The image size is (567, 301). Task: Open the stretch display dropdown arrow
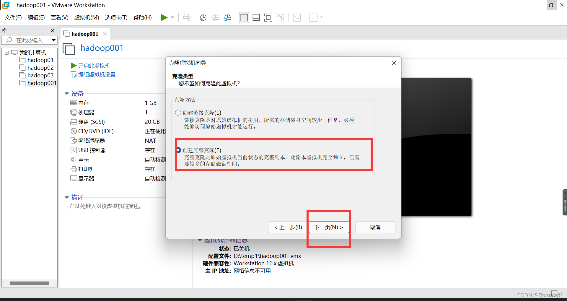click(322, 18)
